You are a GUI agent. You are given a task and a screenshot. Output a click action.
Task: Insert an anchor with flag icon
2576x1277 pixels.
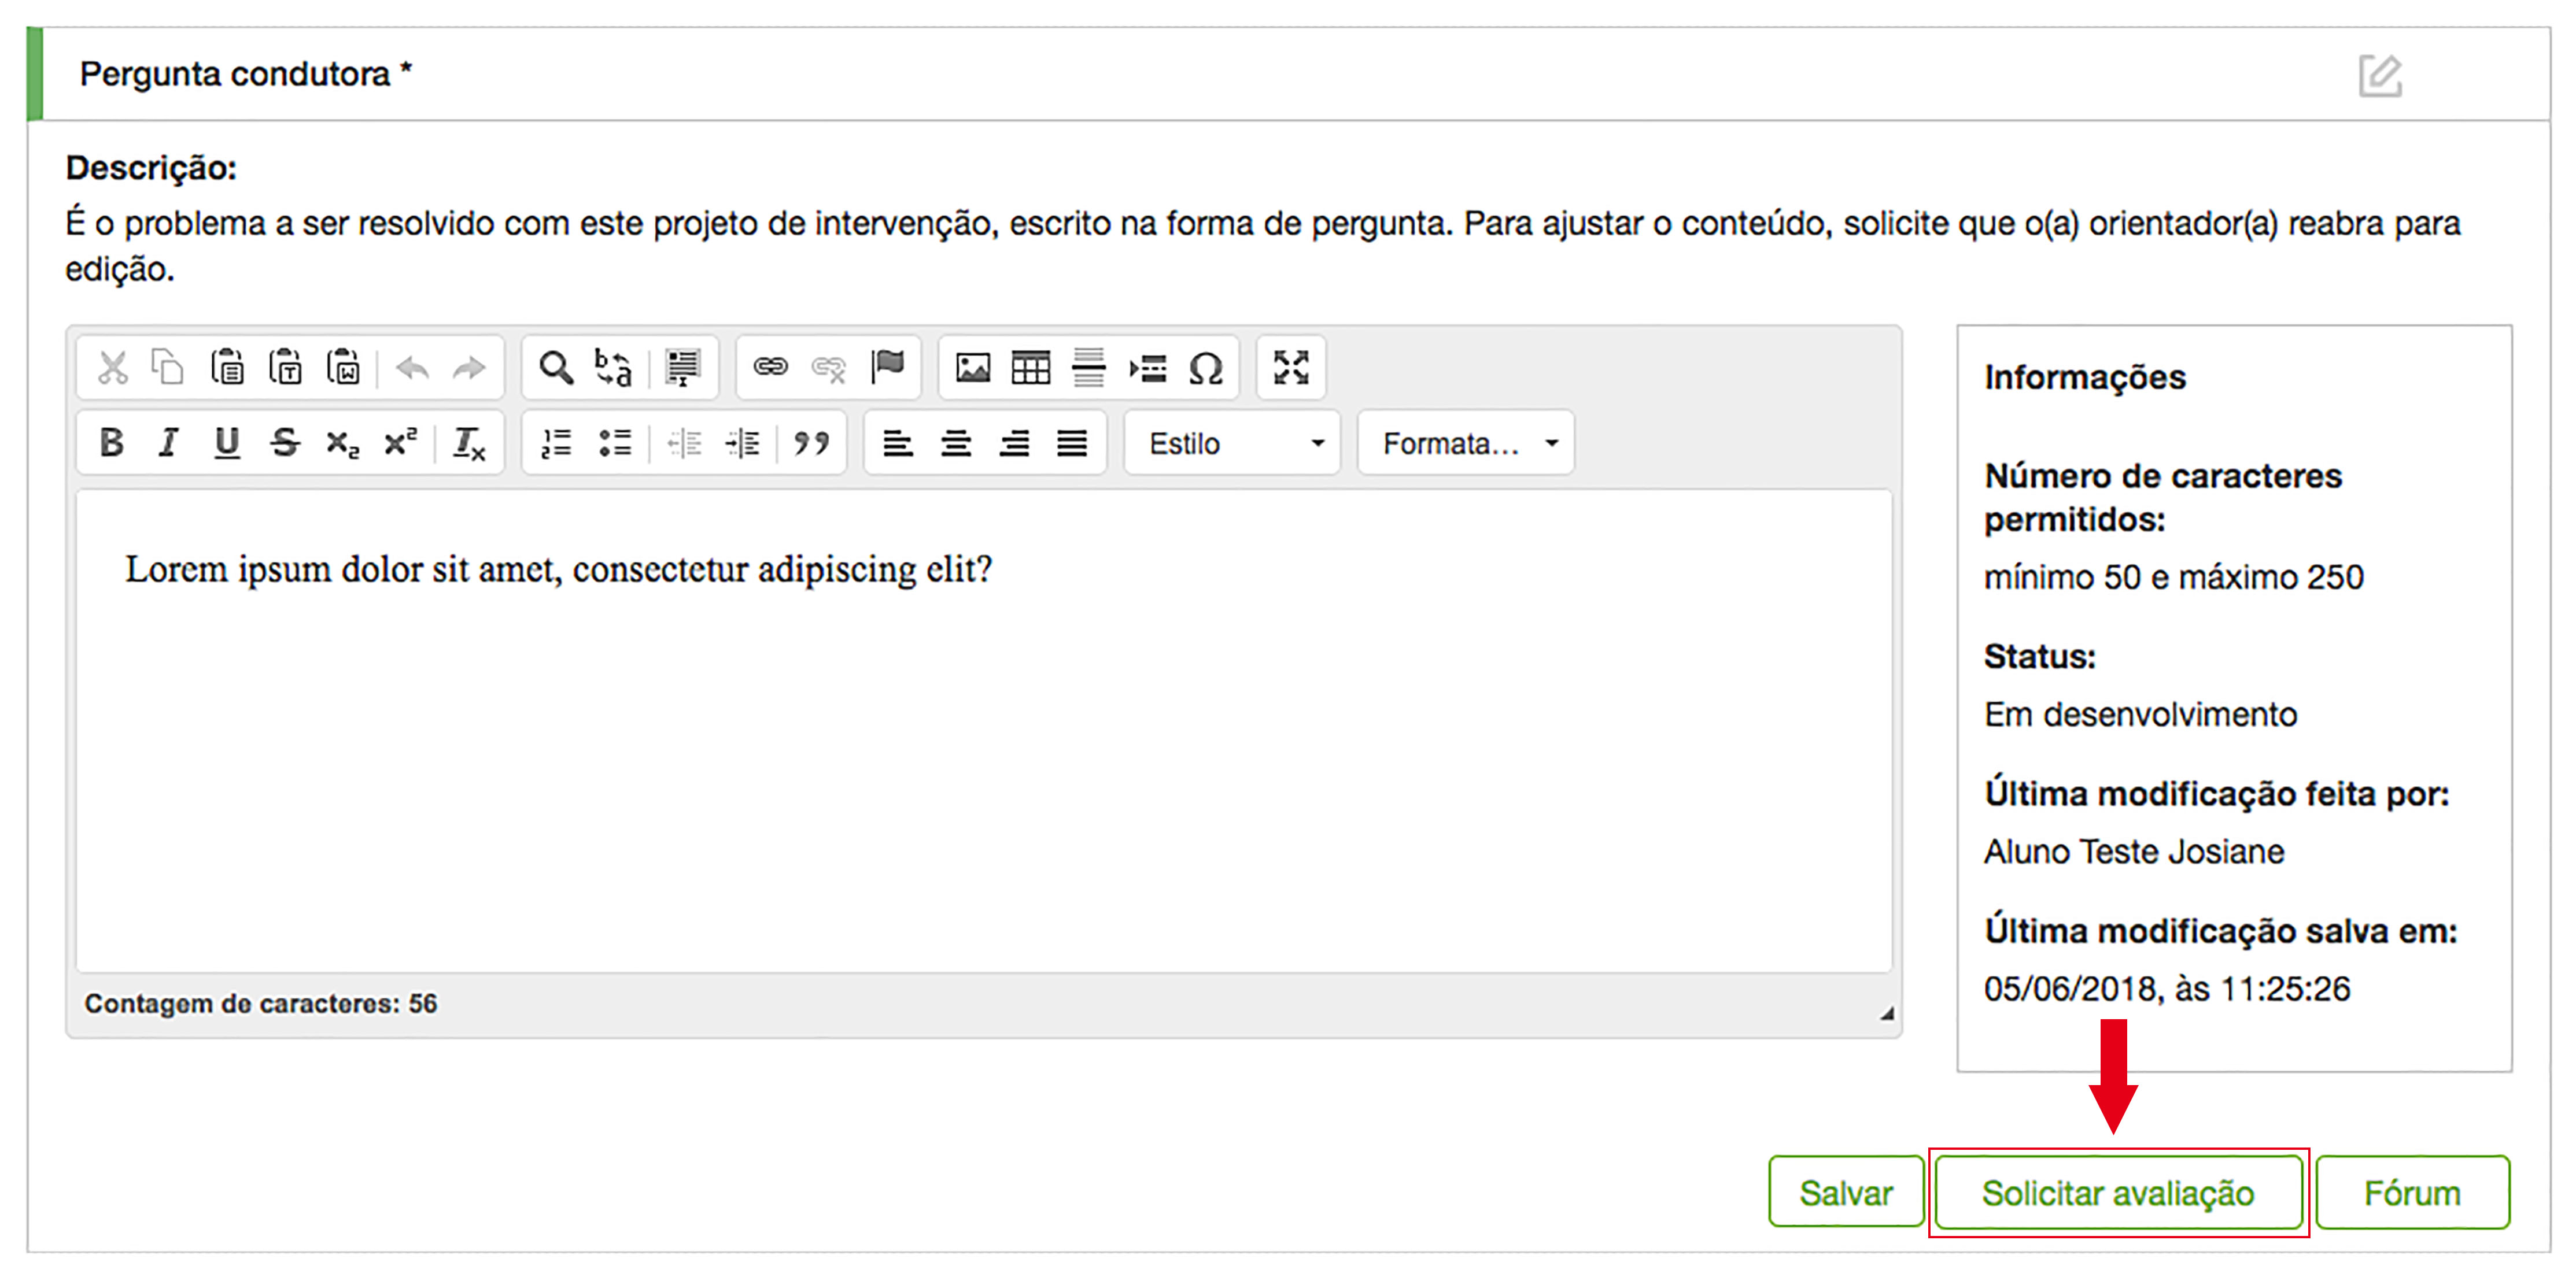click(887, 368)
